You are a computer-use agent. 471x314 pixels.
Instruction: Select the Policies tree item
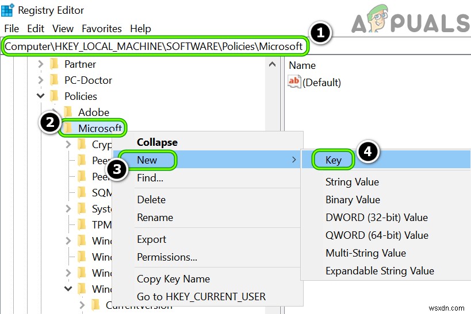pyautogui.click(x=81, y=96)
